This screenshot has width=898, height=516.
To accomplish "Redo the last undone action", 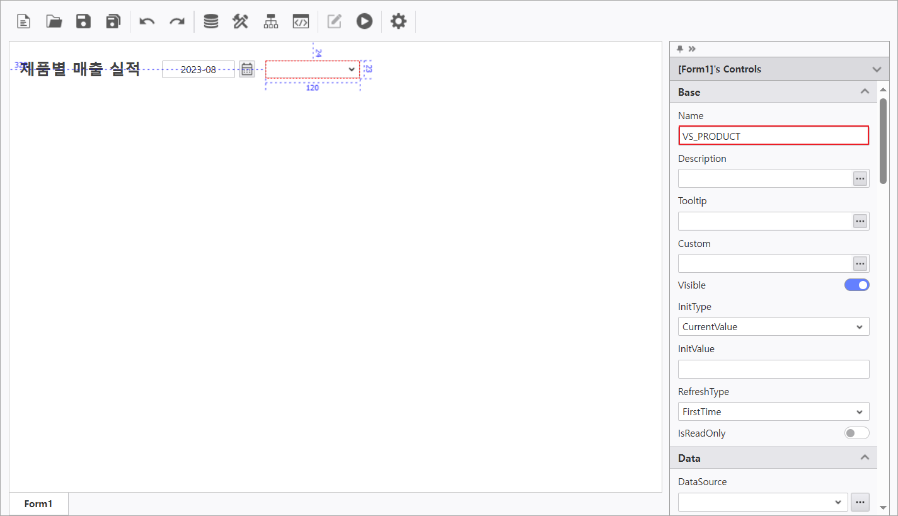I will coord(177,21).
